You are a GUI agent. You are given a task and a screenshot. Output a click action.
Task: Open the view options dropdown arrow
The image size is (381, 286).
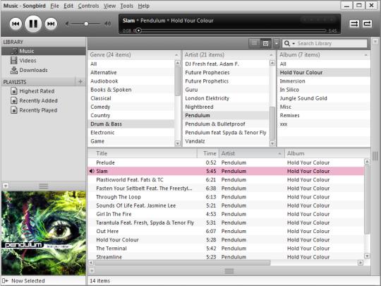277,44
